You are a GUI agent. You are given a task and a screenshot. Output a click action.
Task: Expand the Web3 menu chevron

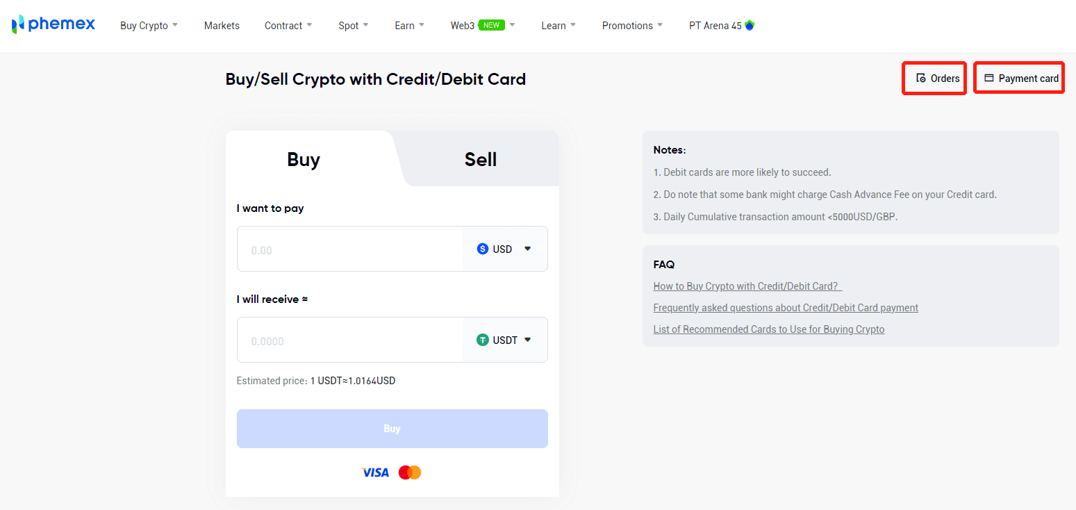point(512,26)
